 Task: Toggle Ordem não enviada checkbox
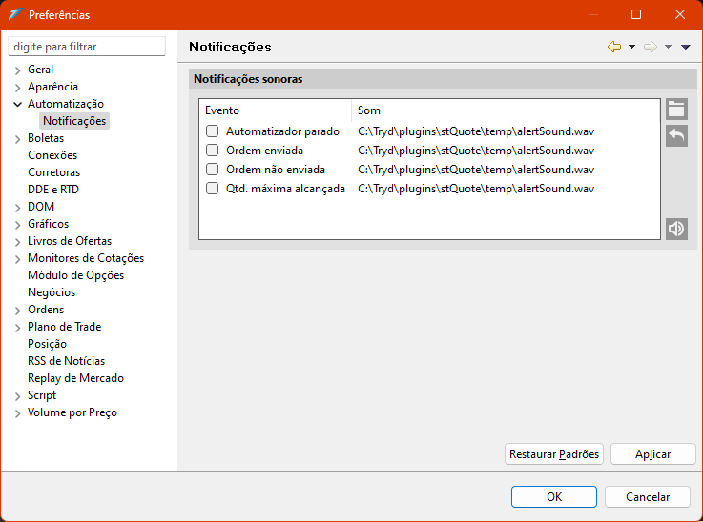212,170
